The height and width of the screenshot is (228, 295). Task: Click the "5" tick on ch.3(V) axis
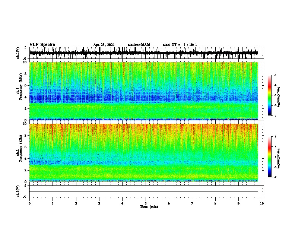[x=25, y=186]
